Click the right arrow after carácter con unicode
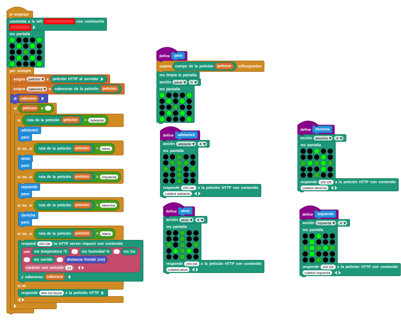Screen dimensions: 401x325 point(83,268)
